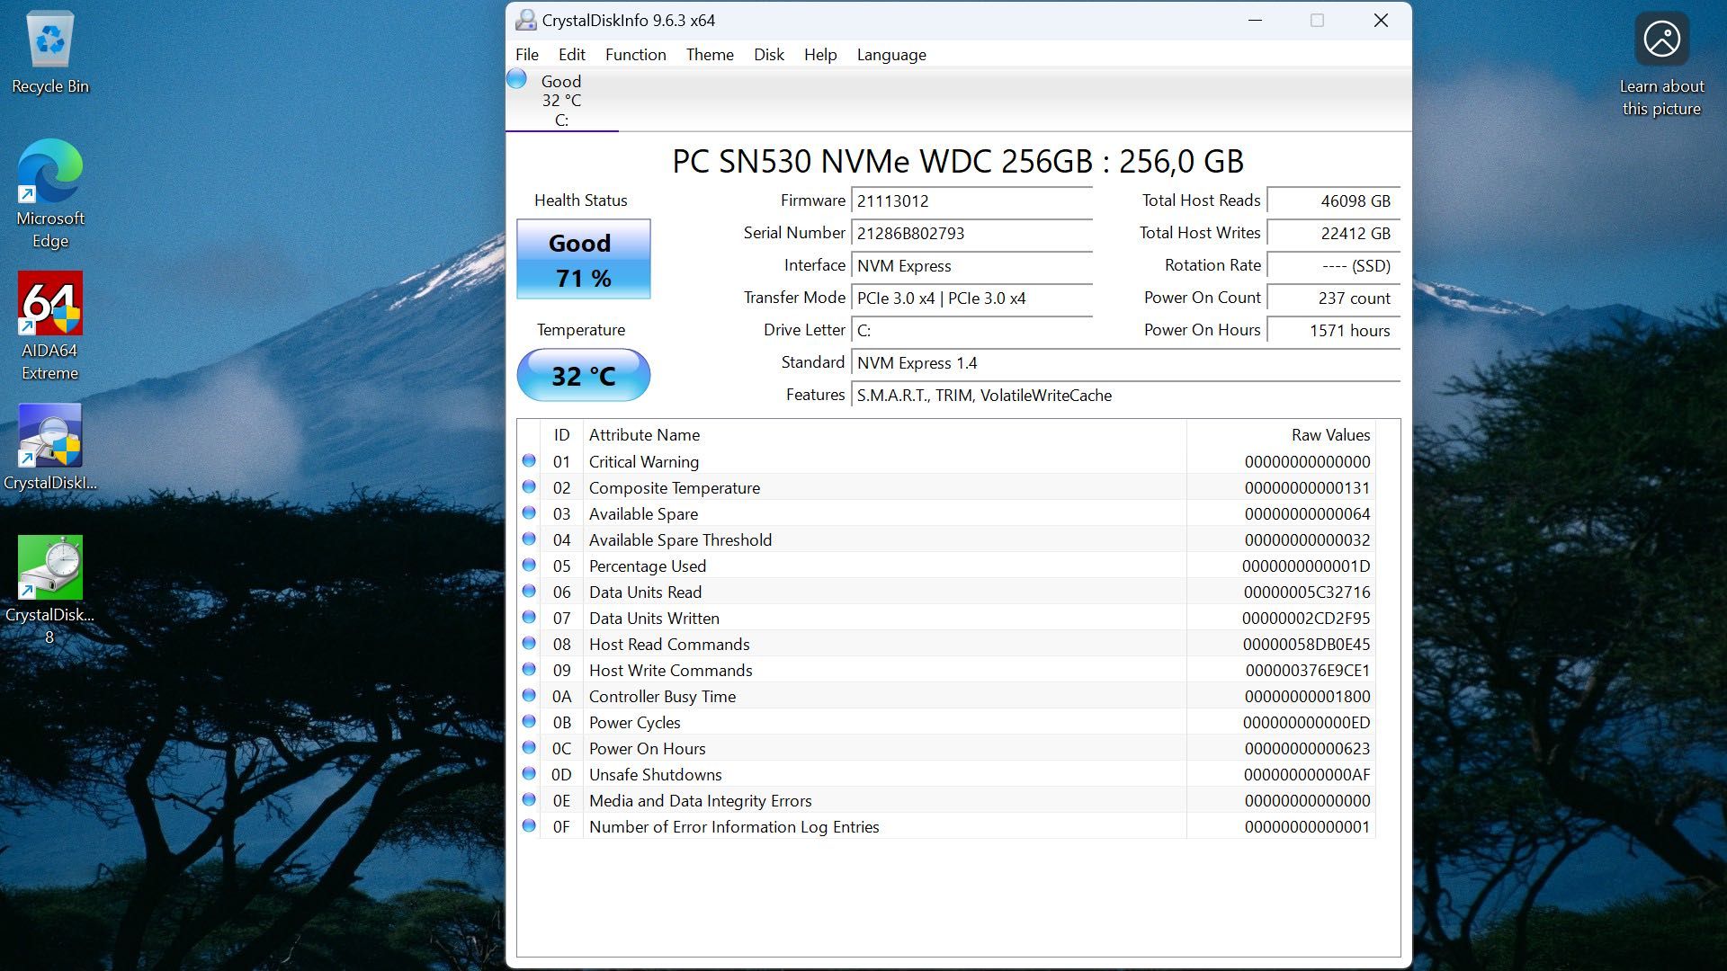Click raw value 000000376E9CE1
The width and height of the screenshot is (1727, 971).
[x=1307, y=671]
